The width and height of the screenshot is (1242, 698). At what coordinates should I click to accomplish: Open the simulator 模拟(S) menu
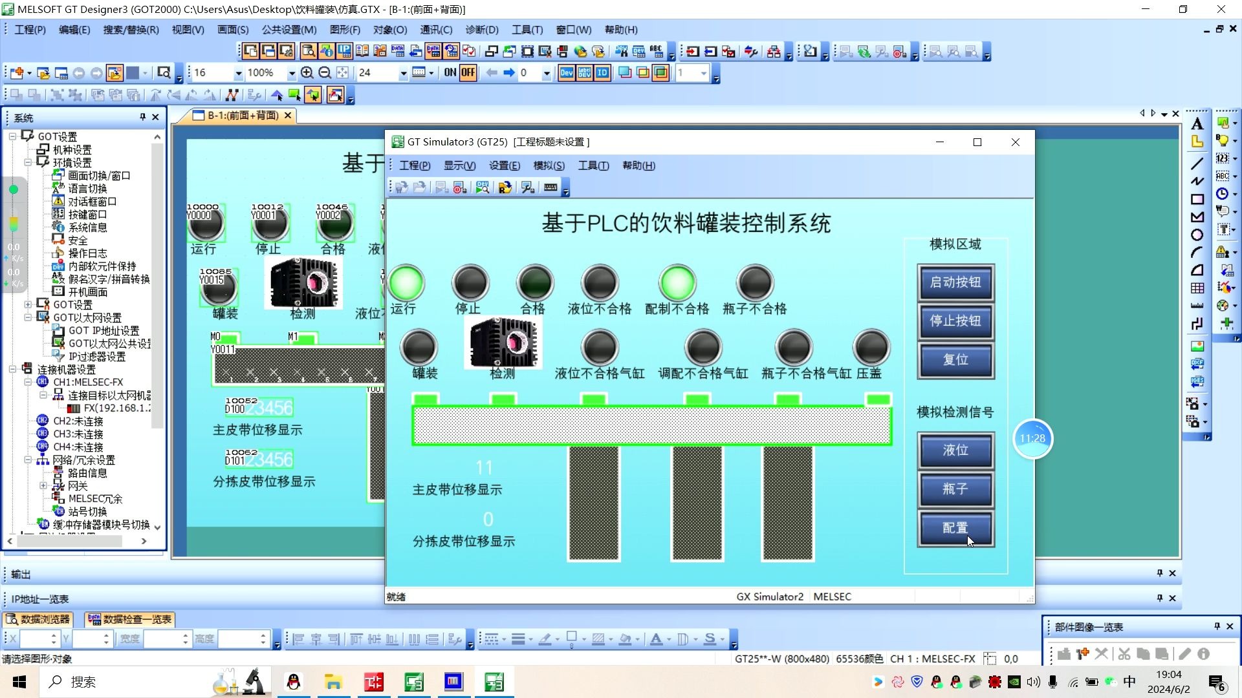click(x=549, y=165)
